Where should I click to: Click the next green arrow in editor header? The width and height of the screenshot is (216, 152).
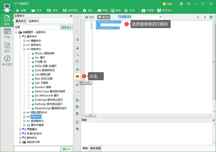(205, 17)
